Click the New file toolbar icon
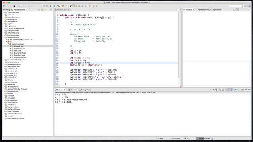Image resolution: width=253 pixels, height=142 pixels. pyautogui.click(x=4, y=6)
